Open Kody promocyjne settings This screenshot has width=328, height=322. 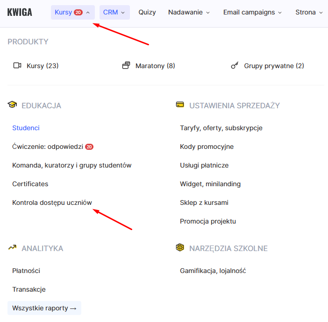click(x=207, y=147)
